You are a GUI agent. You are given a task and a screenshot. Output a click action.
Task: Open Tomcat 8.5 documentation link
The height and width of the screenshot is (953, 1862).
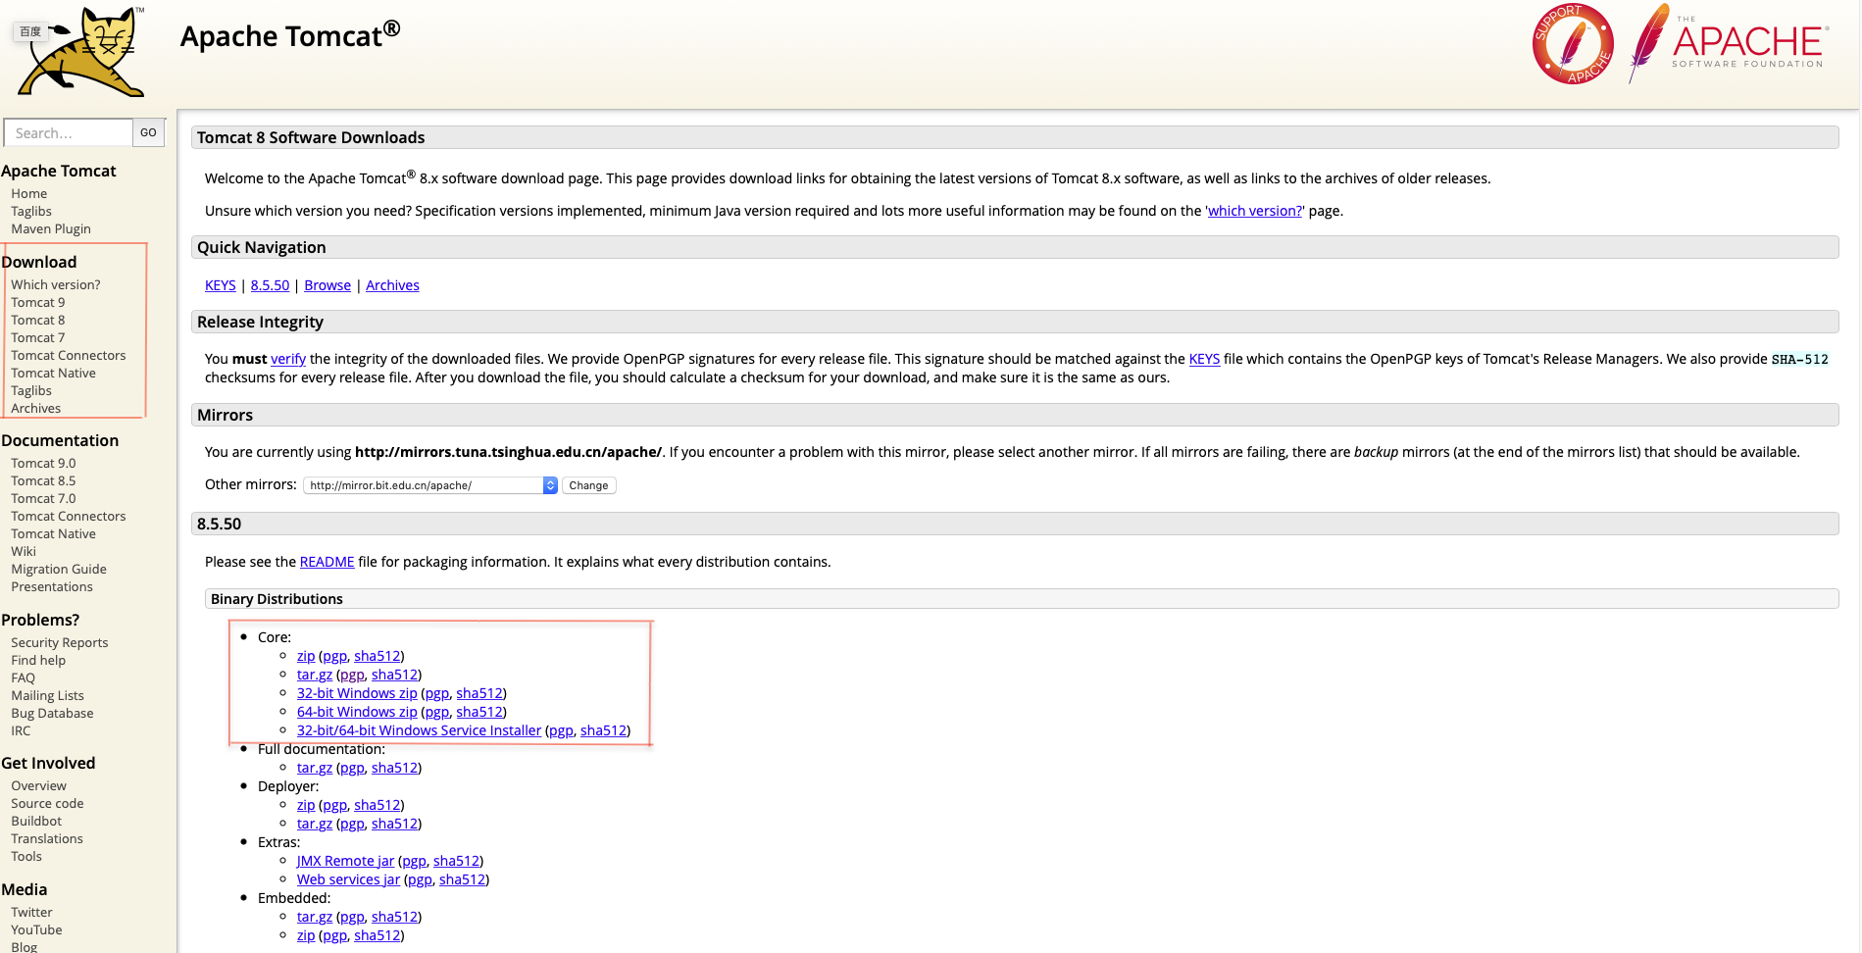point(43,480)
